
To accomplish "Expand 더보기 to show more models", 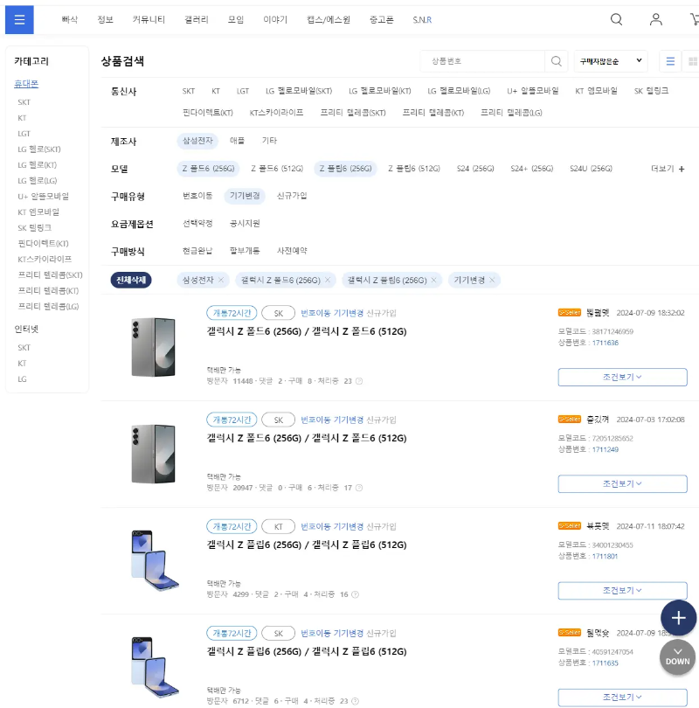I will point(666,168).
